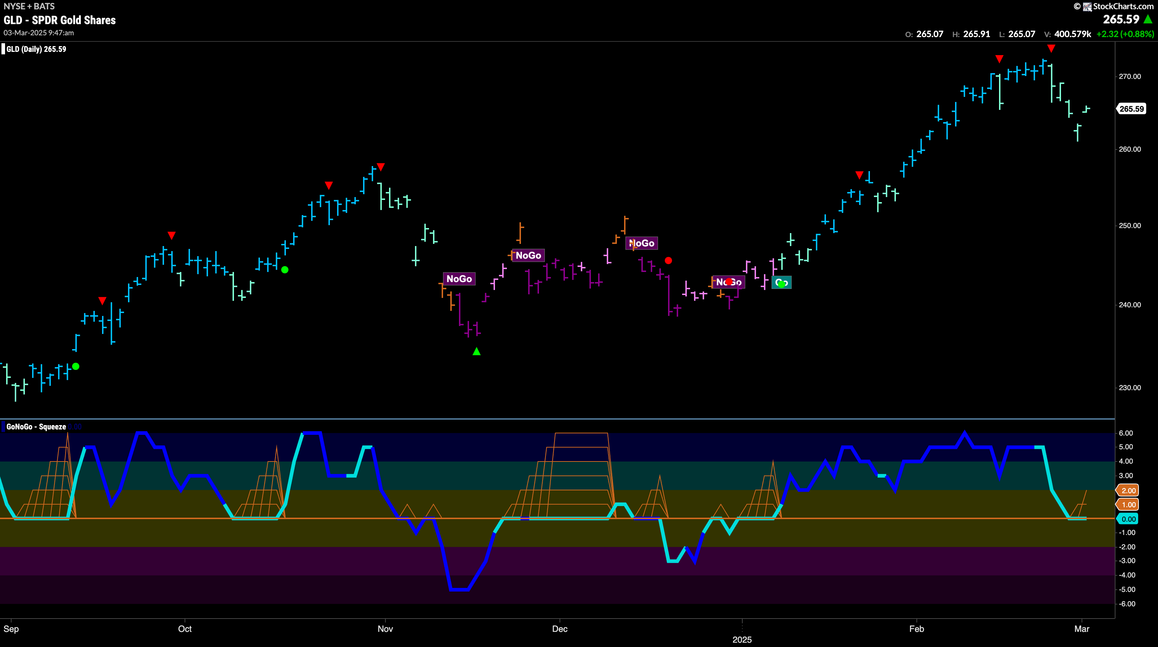Click the 2025 year axis label
This screenshot has width=1158, height=647.
click(x=742, y=640)
